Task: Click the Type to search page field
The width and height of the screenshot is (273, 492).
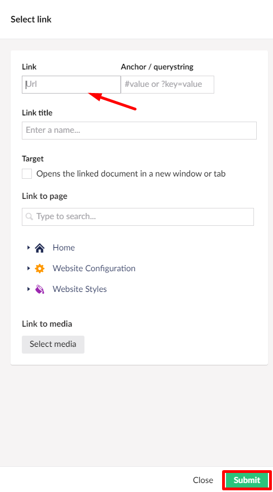Action: click(x=138, y=216)
